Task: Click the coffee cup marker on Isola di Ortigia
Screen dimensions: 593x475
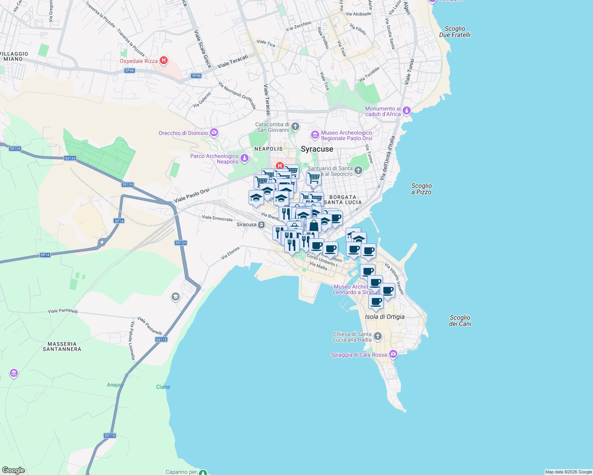Action: (x=375, y=302)
